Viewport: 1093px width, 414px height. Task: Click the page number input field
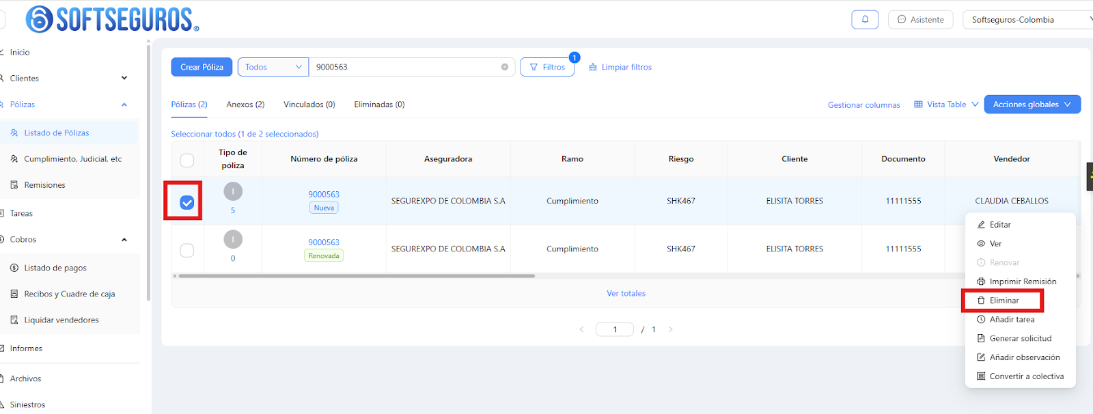pyautogui.click(x=615, y=329)
